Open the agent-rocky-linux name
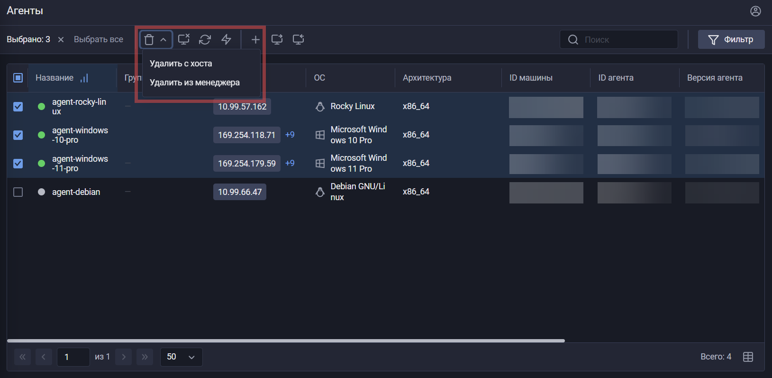 point(79,107)
